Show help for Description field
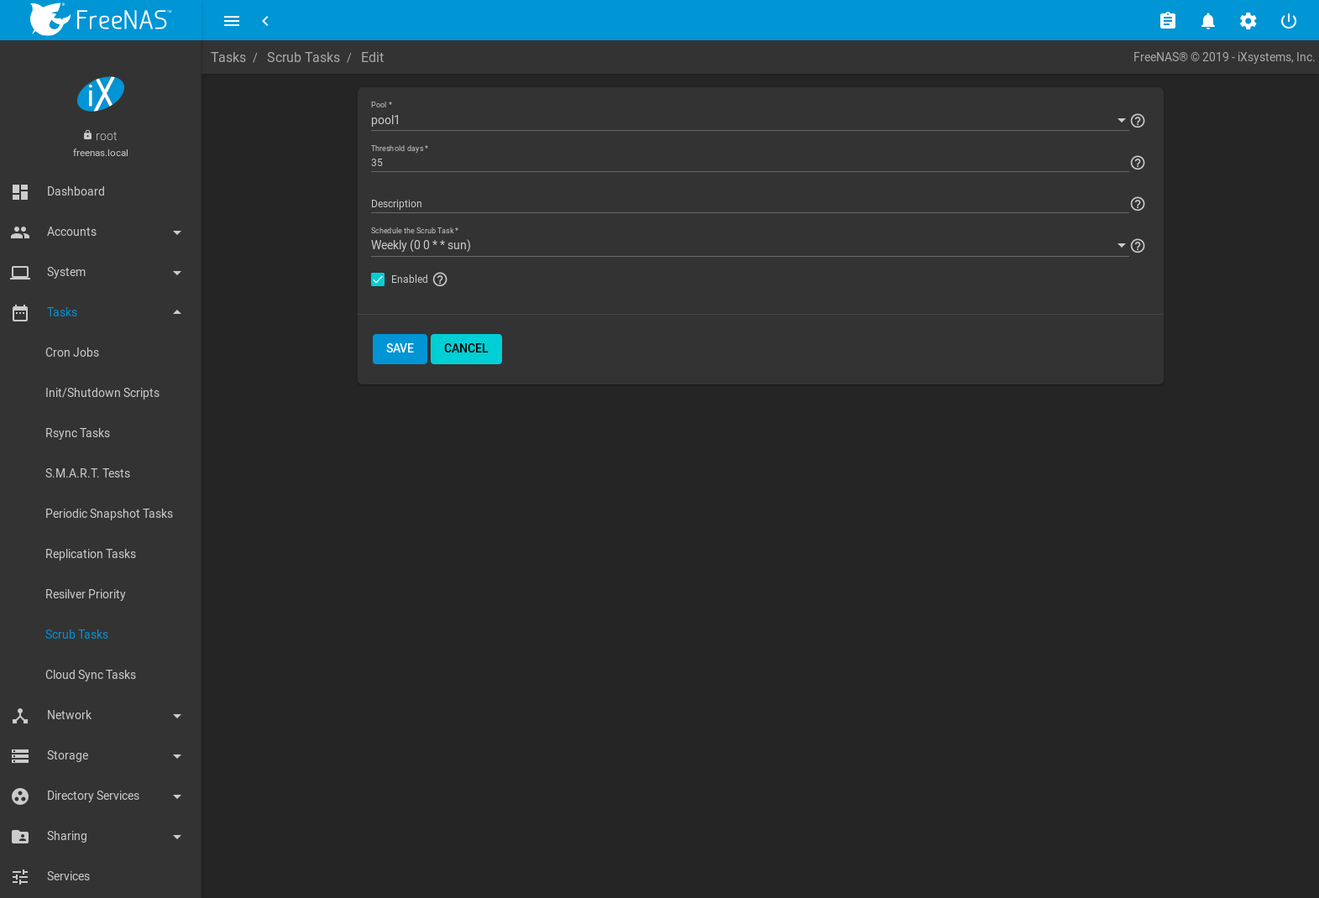Viewport: 1319px width, 898px height. click(1138, 204)
